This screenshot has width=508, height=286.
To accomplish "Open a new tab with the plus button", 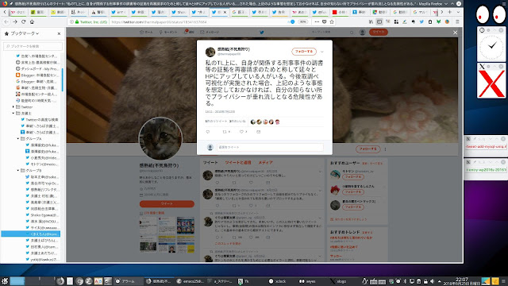I will (450, 12).
